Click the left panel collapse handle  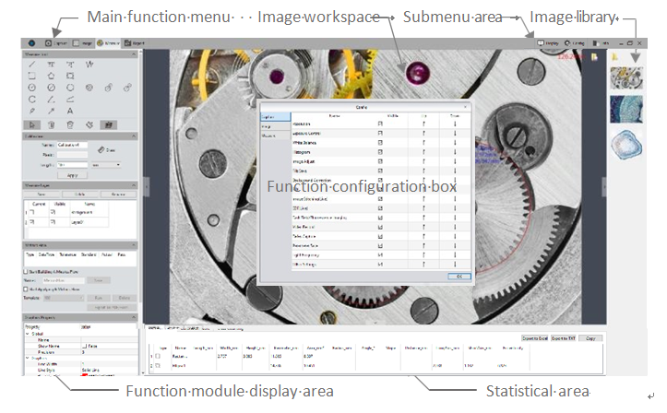[147, 187]
